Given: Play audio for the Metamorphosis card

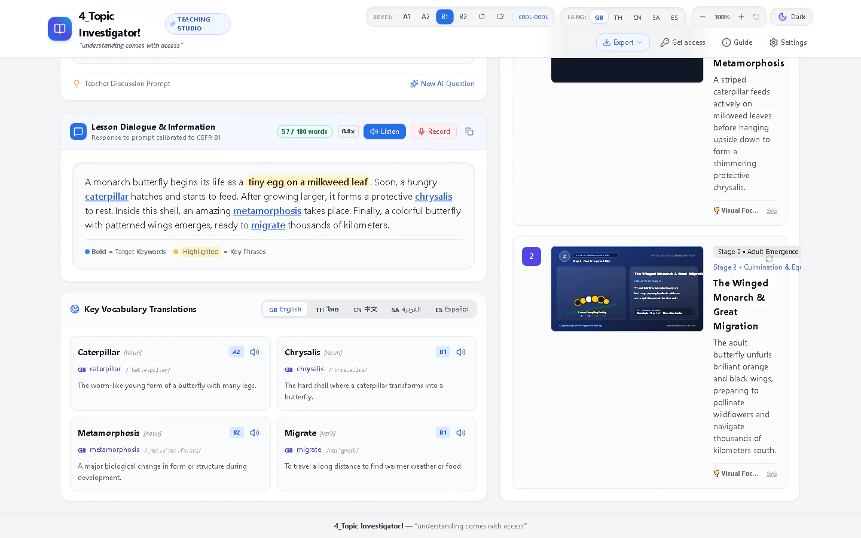Looking at the screenshot, I should click(x=255, y=433).
